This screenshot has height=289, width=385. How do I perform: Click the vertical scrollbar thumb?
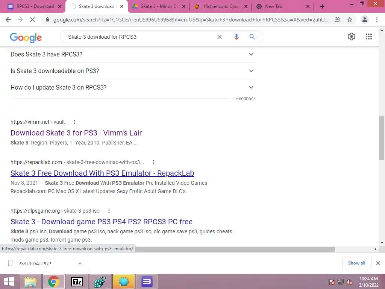(x=382, y=138)
